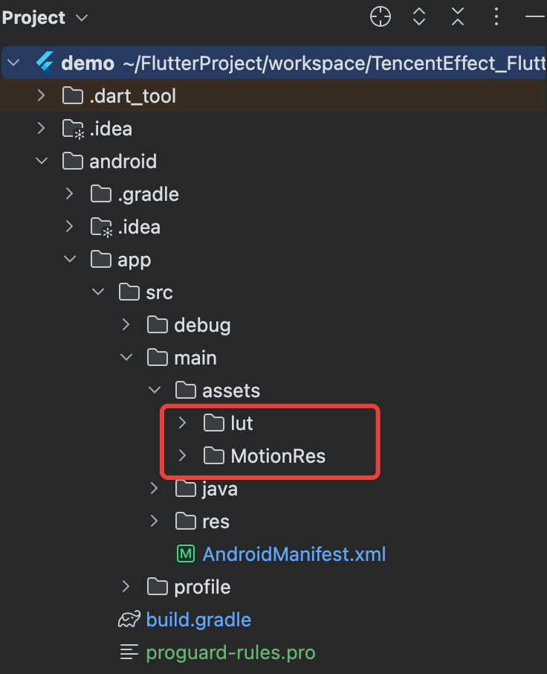Expand the java folder chevron
Image resolution: width=547 pixels, height=674 pixels.
click(x=154, y=488)
